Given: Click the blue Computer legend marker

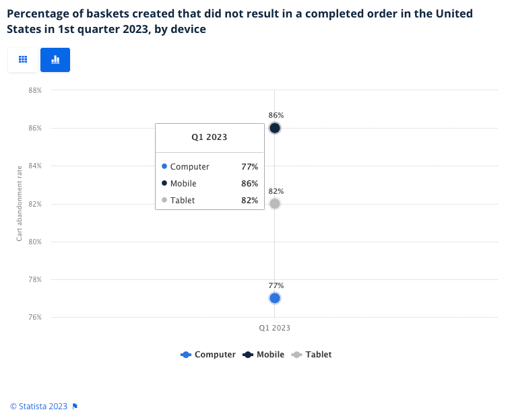Looking at the screenshot, I should [x=186, y=355].
